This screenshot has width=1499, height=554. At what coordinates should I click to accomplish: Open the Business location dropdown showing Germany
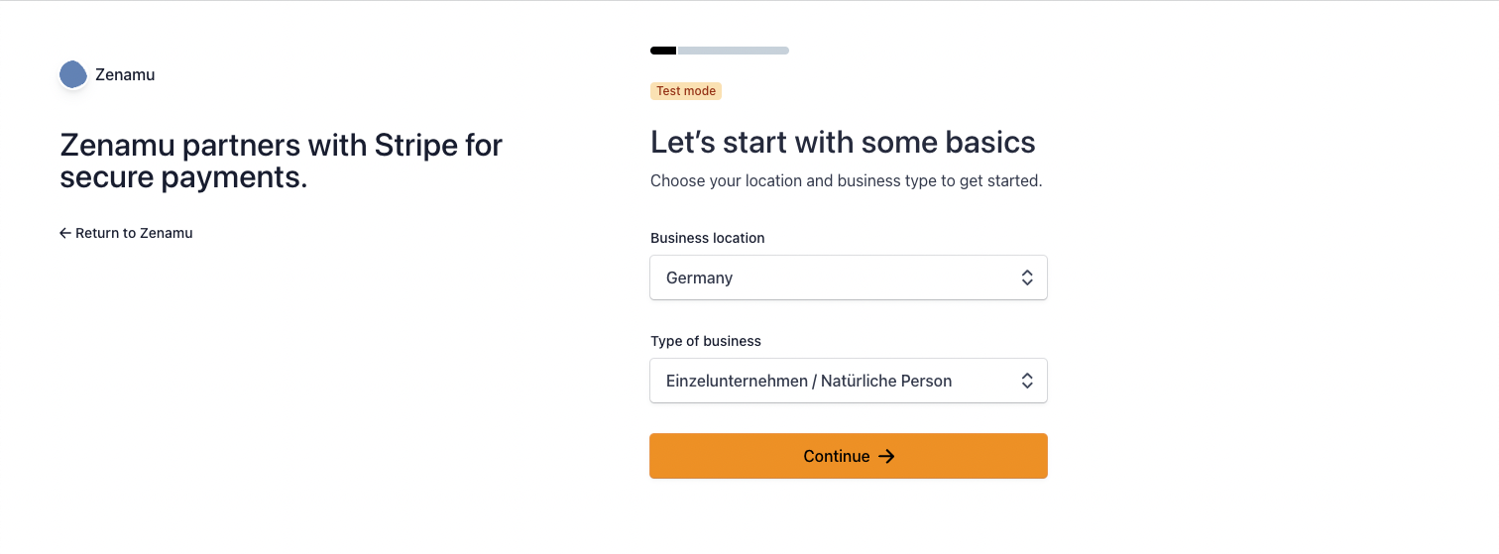coord(849,277)
